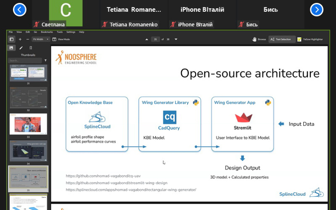The height and width of the screenshot is (210, 336).
Task: Click '3D model + Calculated properties' text
Action: point(239,177)
